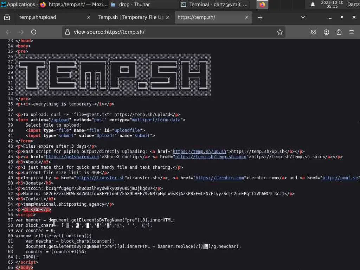
Task: Click the Dartz user label in panel
Action: click(x=353, y=4)
